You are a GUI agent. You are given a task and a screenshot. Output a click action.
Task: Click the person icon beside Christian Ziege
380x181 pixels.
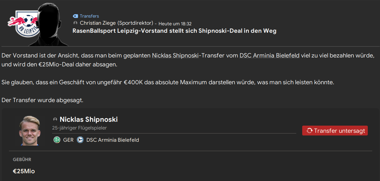tap(75, 23)
